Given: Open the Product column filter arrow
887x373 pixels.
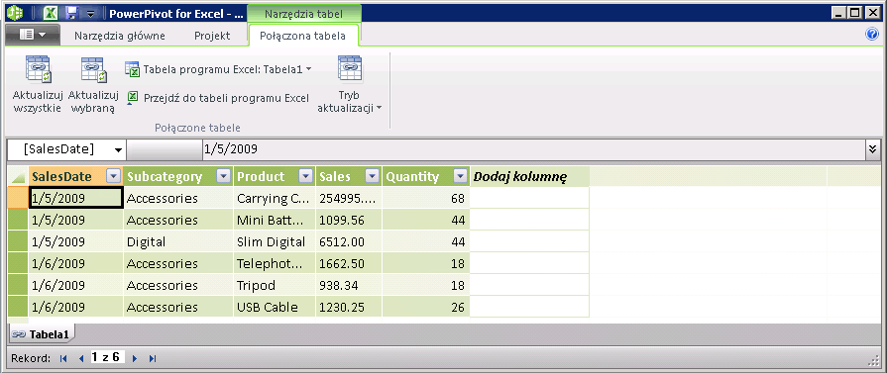Looking at the screenshot, I should point(306,176).
